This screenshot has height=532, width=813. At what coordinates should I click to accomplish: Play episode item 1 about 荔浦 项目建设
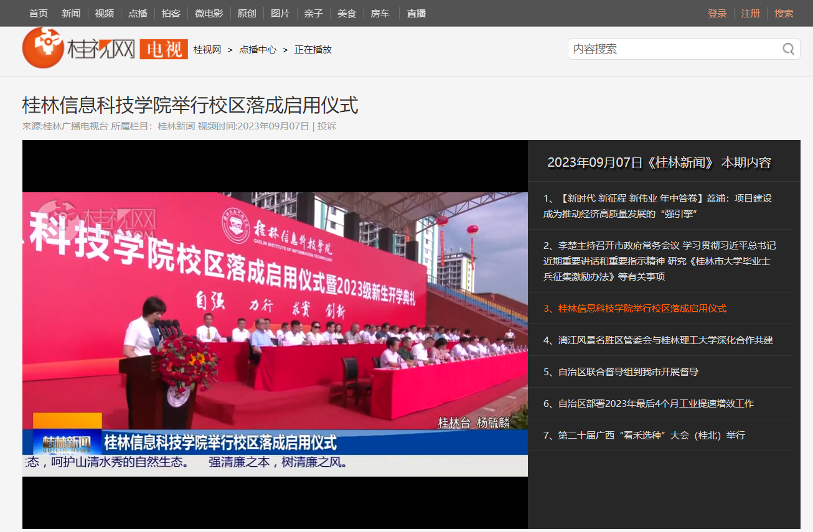click(x=657, y=206)
